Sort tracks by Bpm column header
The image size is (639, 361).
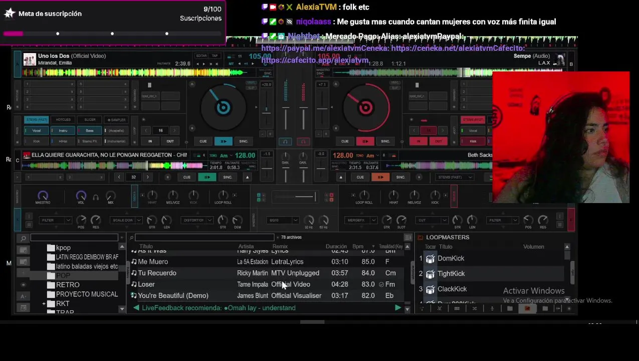(x=358, y=247)
